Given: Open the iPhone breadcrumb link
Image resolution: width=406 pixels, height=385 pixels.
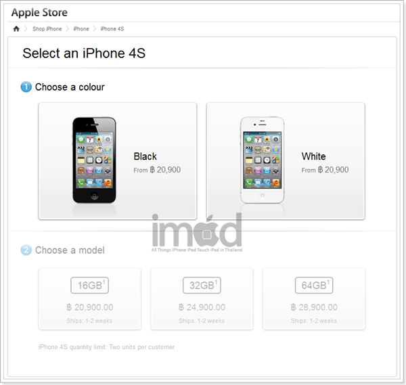Looking at the screenshot, I should 81,28.
